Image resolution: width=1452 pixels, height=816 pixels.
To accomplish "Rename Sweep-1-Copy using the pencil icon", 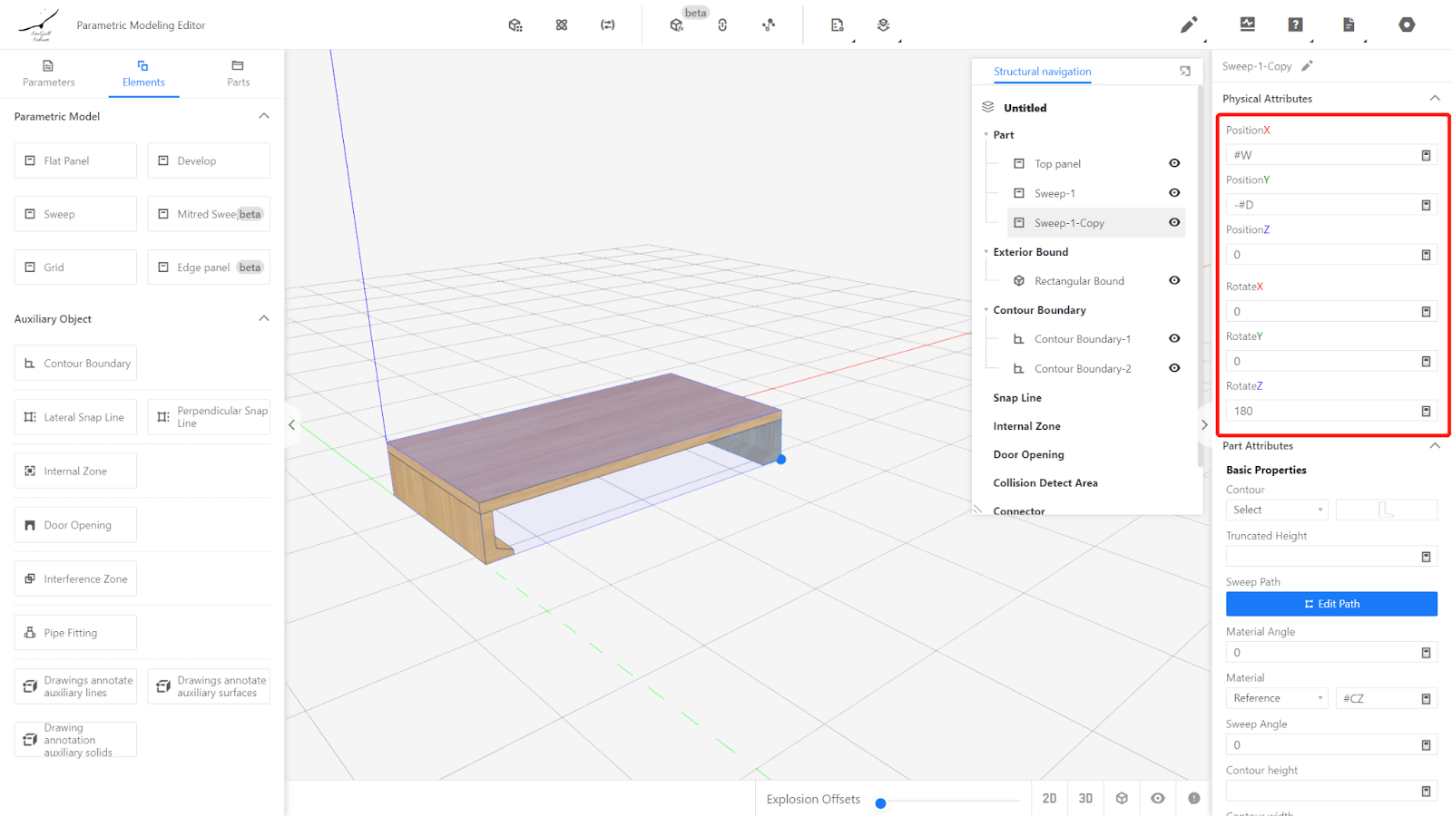I will [1307, 66].
